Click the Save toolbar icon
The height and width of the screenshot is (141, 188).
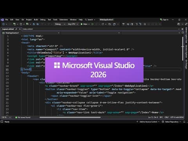pyautogui.click(x=34, y=24)
